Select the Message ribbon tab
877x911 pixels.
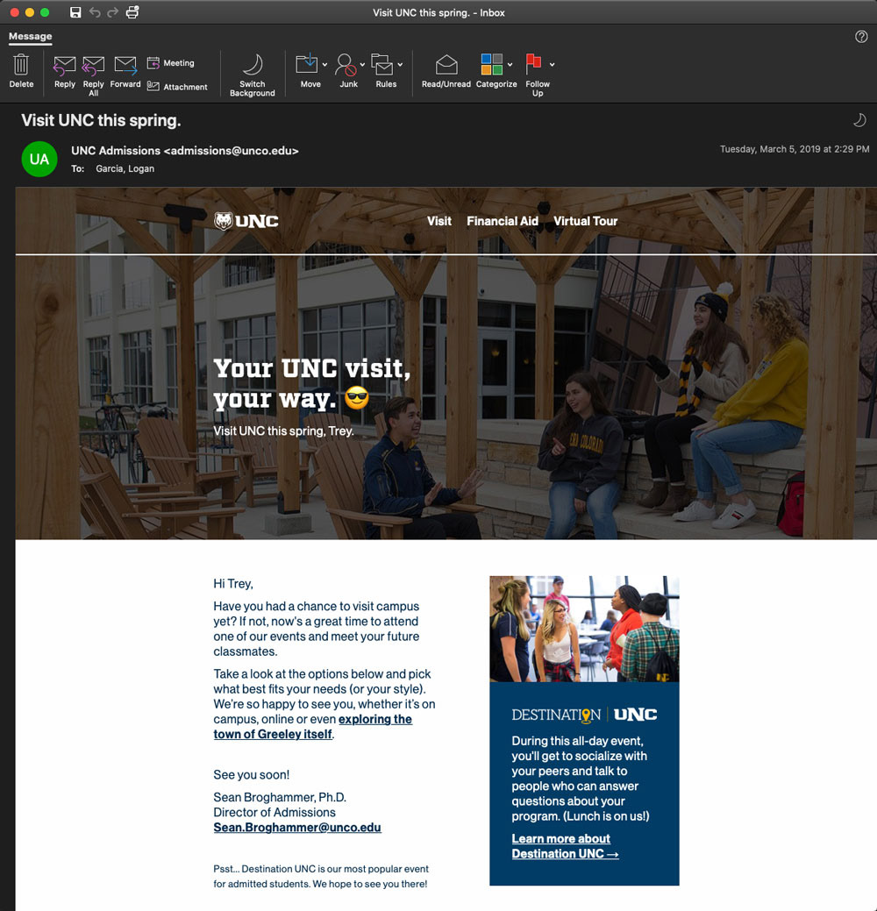coord(30,36)
